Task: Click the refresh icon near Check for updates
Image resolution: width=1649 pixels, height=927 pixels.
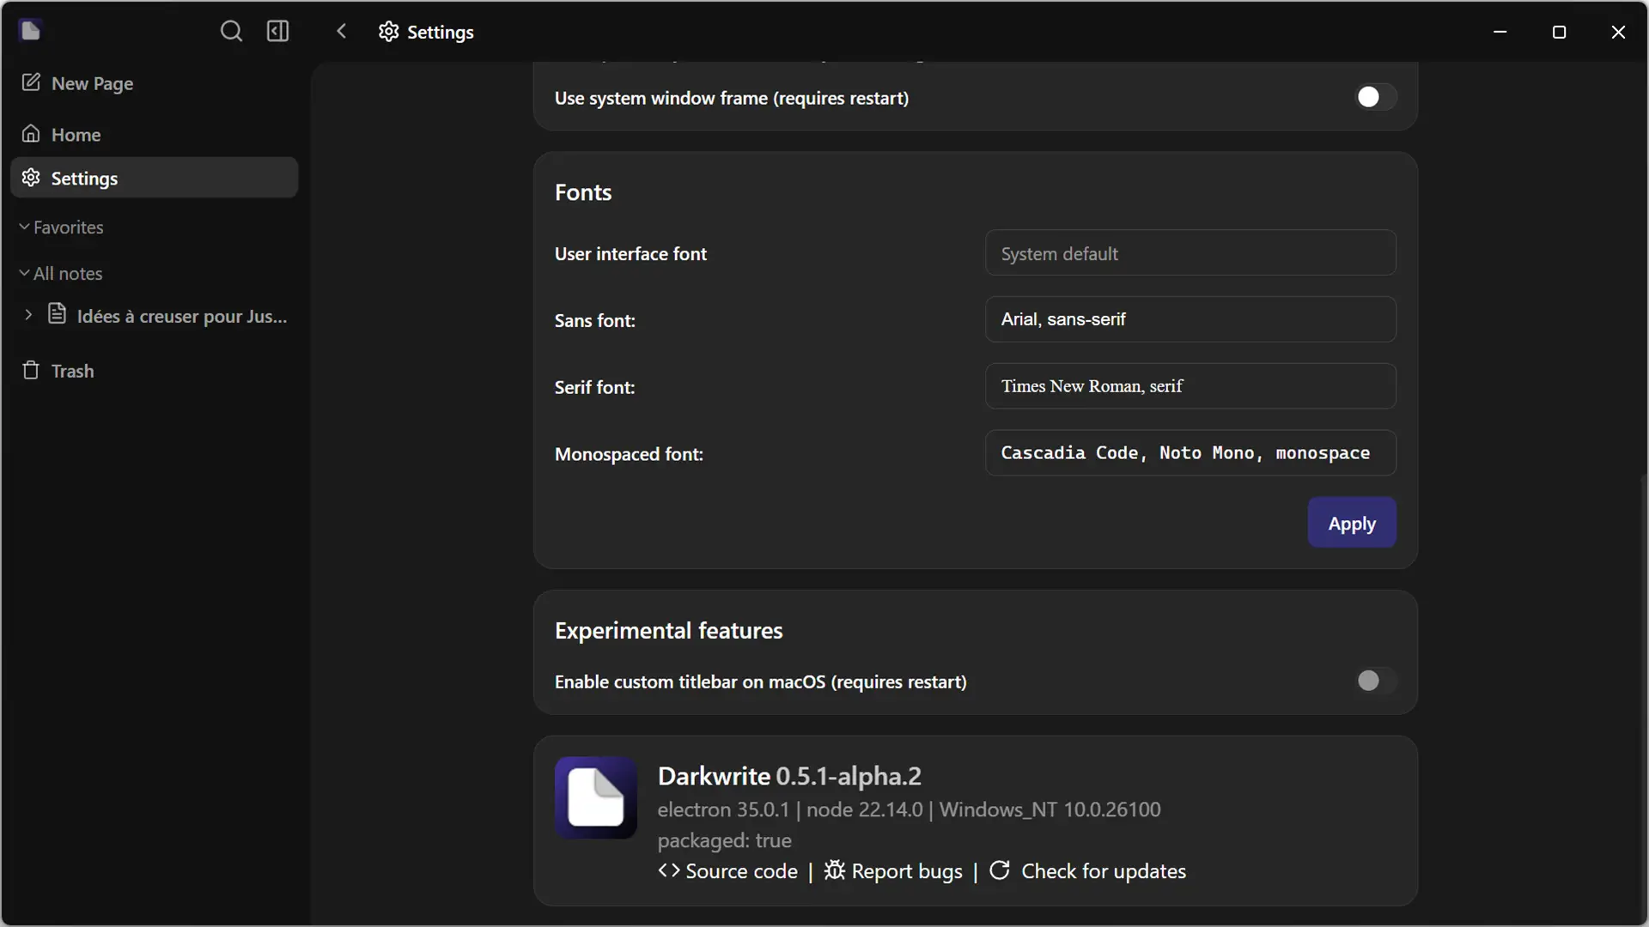Action: pos(1000,870)
